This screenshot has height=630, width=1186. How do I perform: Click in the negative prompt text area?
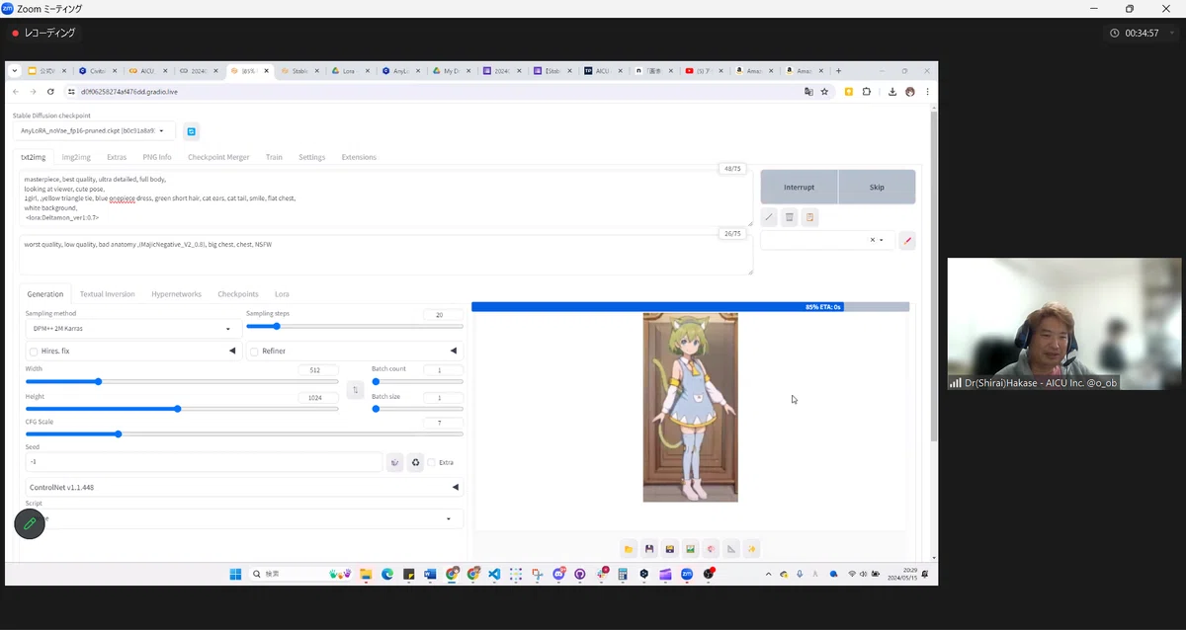coord(385,255)
